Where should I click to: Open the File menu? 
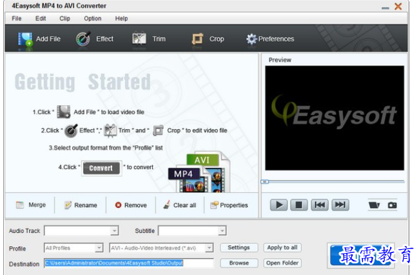[17, 19]
